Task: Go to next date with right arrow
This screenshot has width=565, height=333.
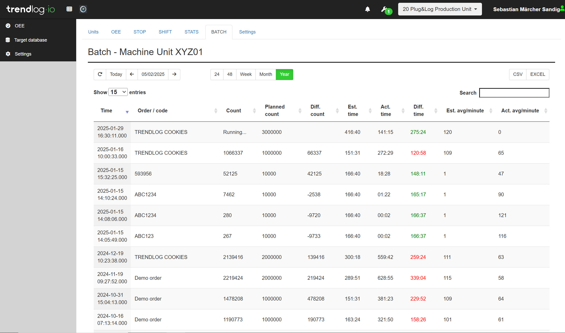Action: [174, 74]
